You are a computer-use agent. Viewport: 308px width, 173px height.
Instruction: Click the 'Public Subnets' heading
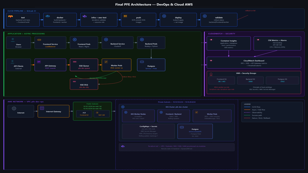(92, 104)
